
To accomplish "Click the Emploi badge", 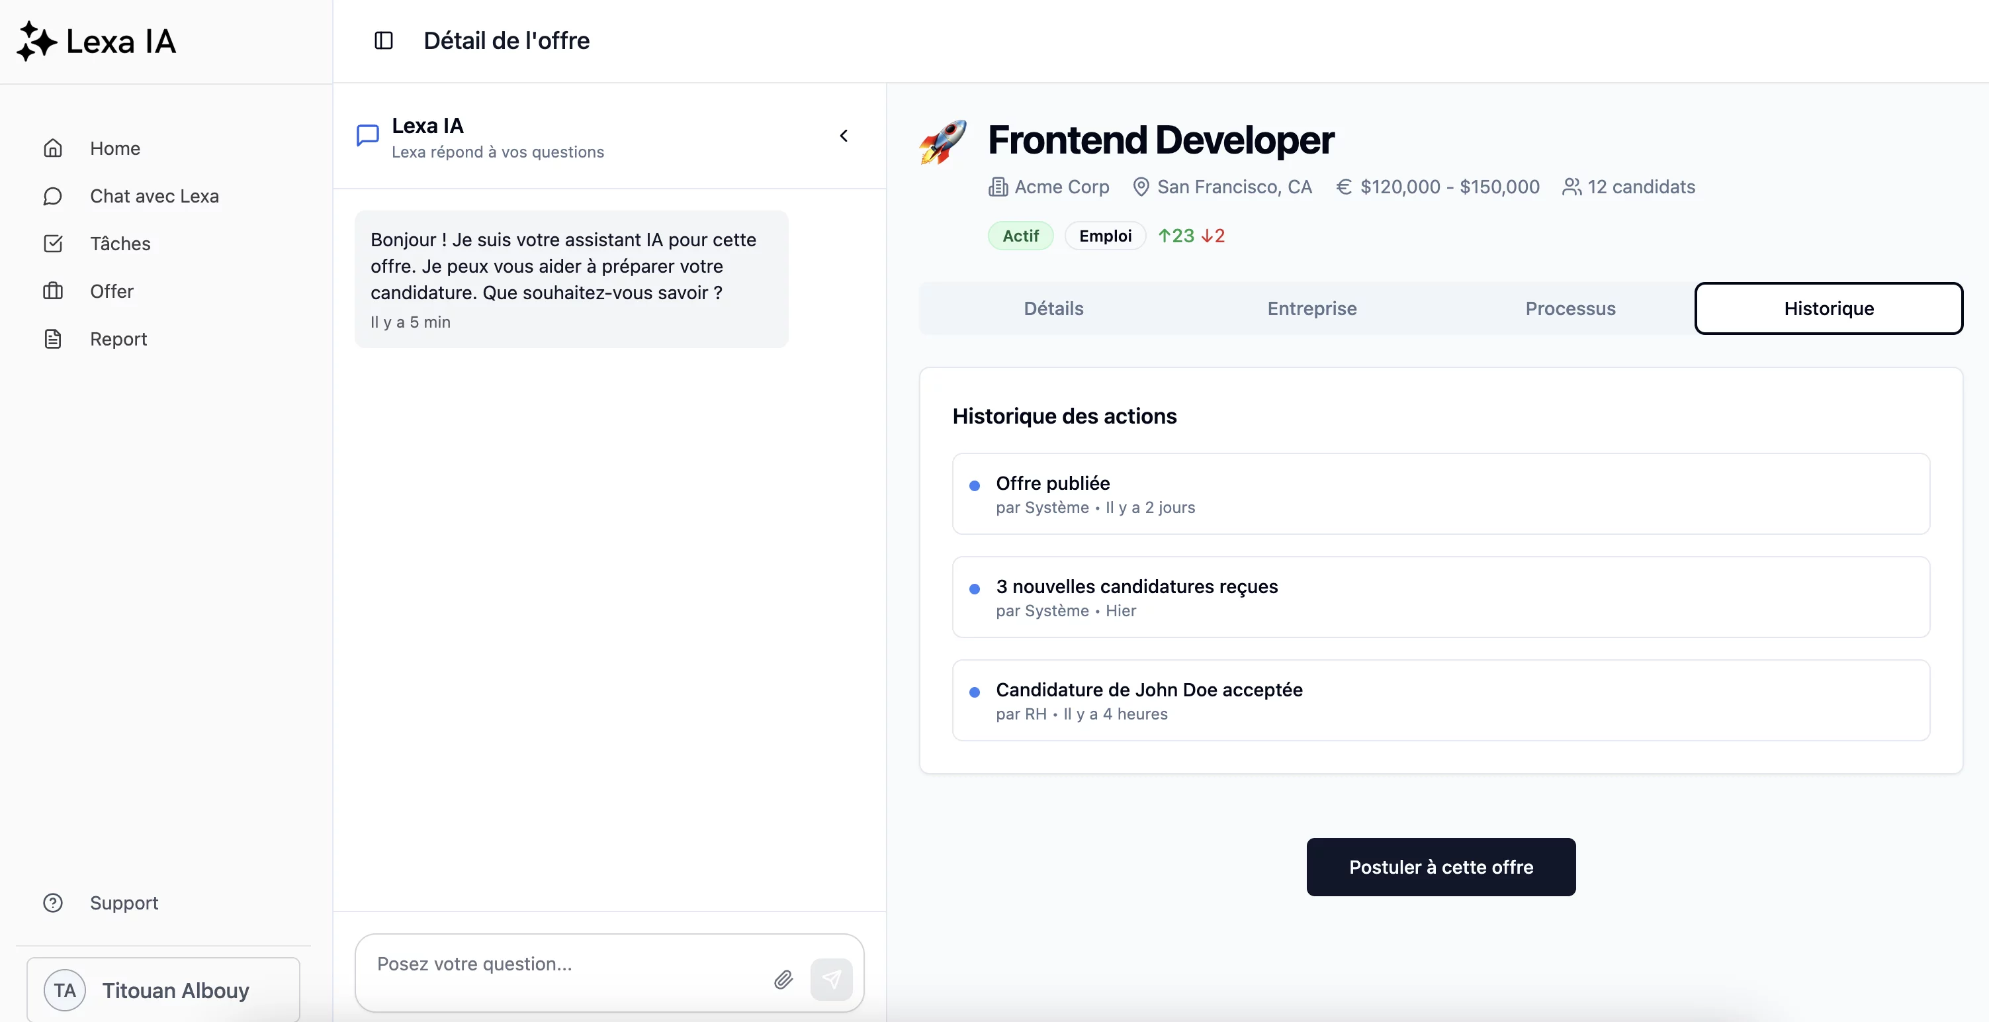I will pyautogui.click(x=1105, y=236).
